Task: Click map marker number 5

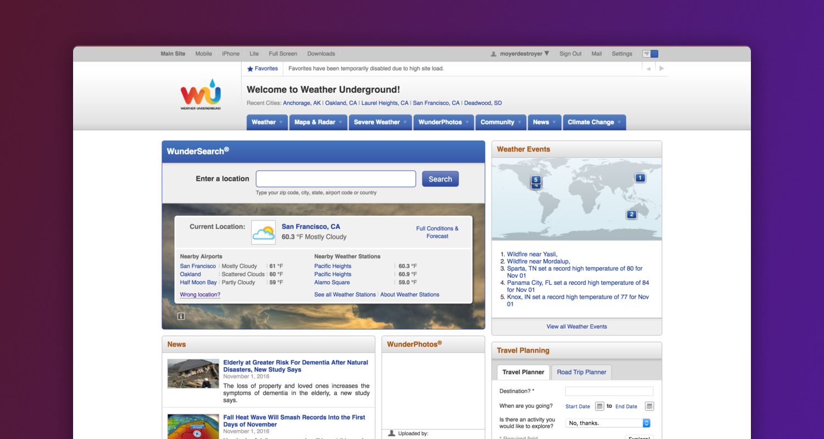Action: pyautogui.click(x=536, y=179)
